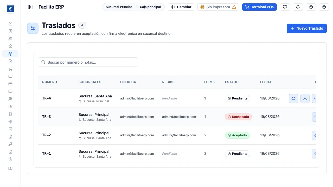333x187 pixels.
Task: Click the Cambiar button
Action: pos(181,7)
